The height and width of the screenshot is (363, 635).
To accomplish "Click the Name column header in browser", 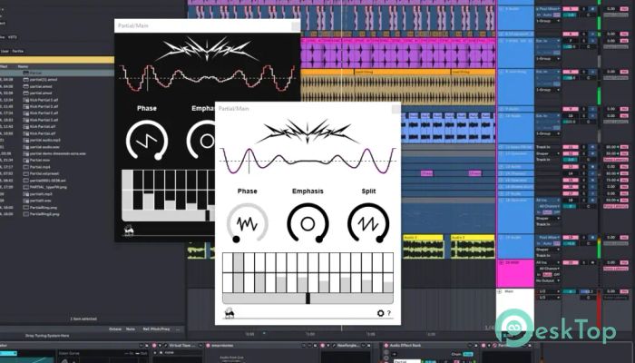I will coord(24,66).
